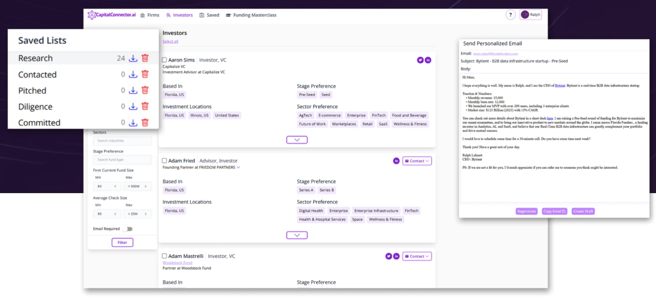The image size is (656, 299).
Task: Click the Select all link
Action: tap(170, 41)
